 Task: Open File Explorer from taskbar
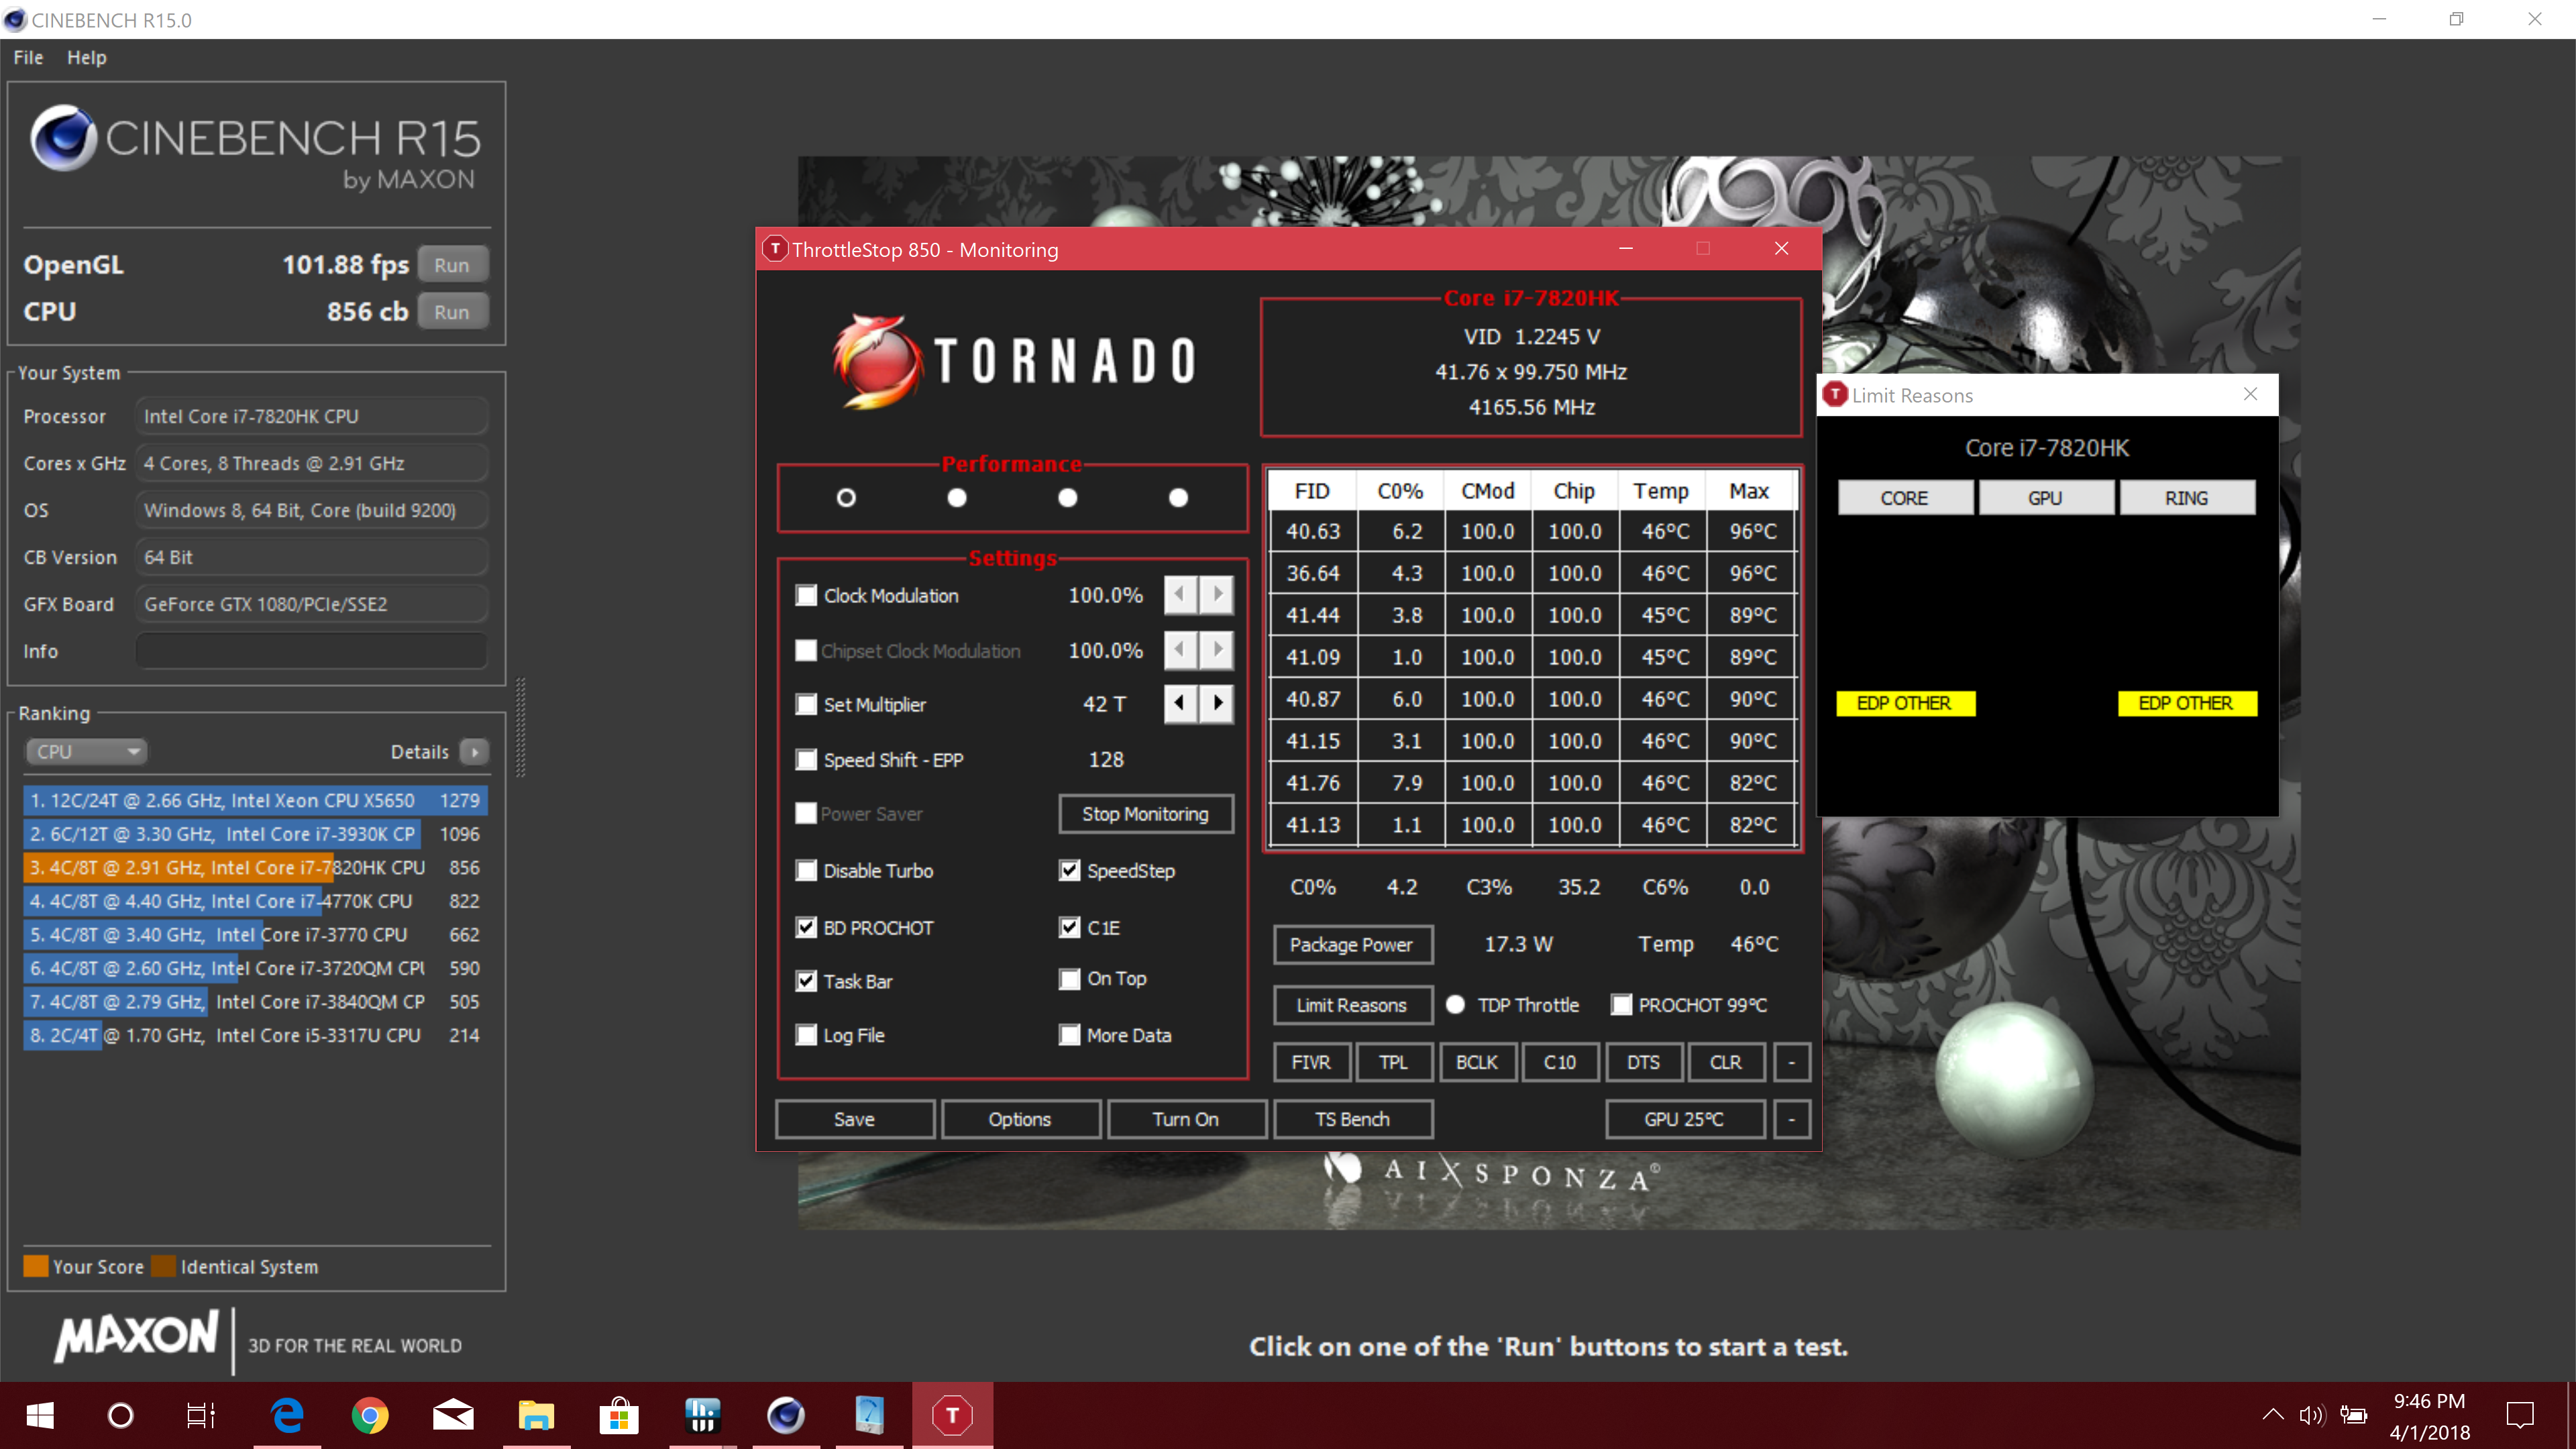pyautogui.click(x=536, y=1415)
